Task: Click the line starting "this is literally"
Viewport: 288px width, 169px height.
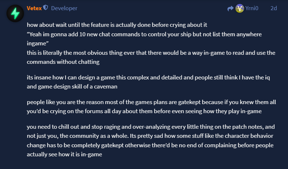Action: tap(151, 53)
